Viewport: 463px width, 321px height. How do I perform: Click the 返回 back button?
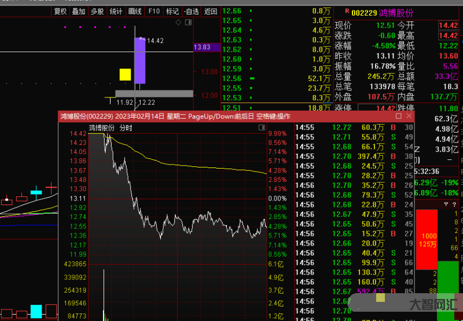tap(211, 11)
